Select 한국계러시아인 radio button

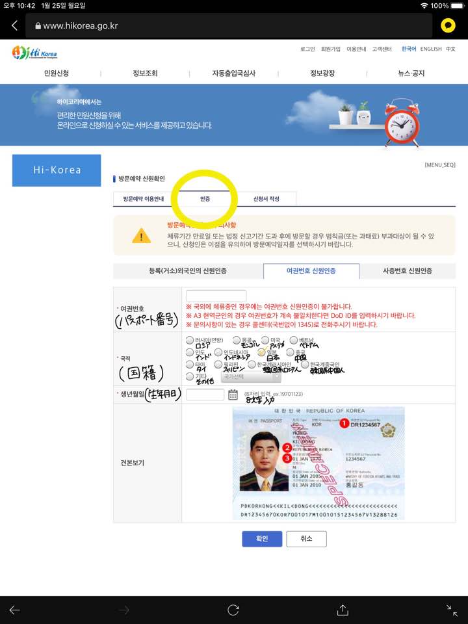tap(252, 365)
